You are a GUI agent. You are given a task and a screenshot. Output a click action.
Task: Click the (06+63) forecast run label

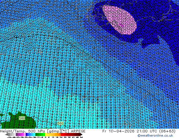tap(167, 131)
